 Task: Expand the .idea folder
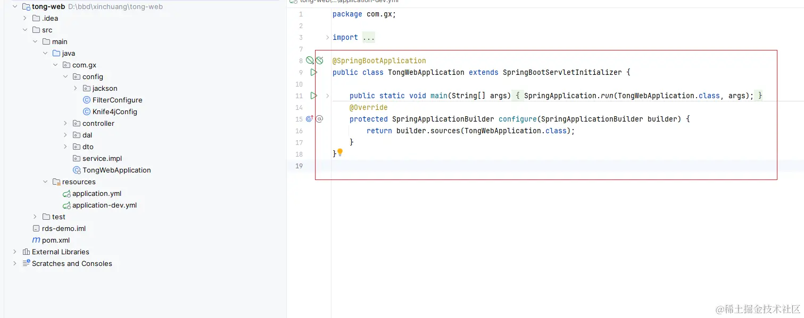[x=24, y=19]
